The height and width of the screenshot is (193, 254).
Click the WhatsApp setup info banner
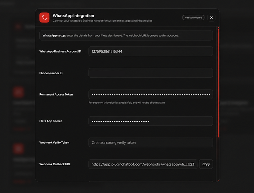[126, 35]
